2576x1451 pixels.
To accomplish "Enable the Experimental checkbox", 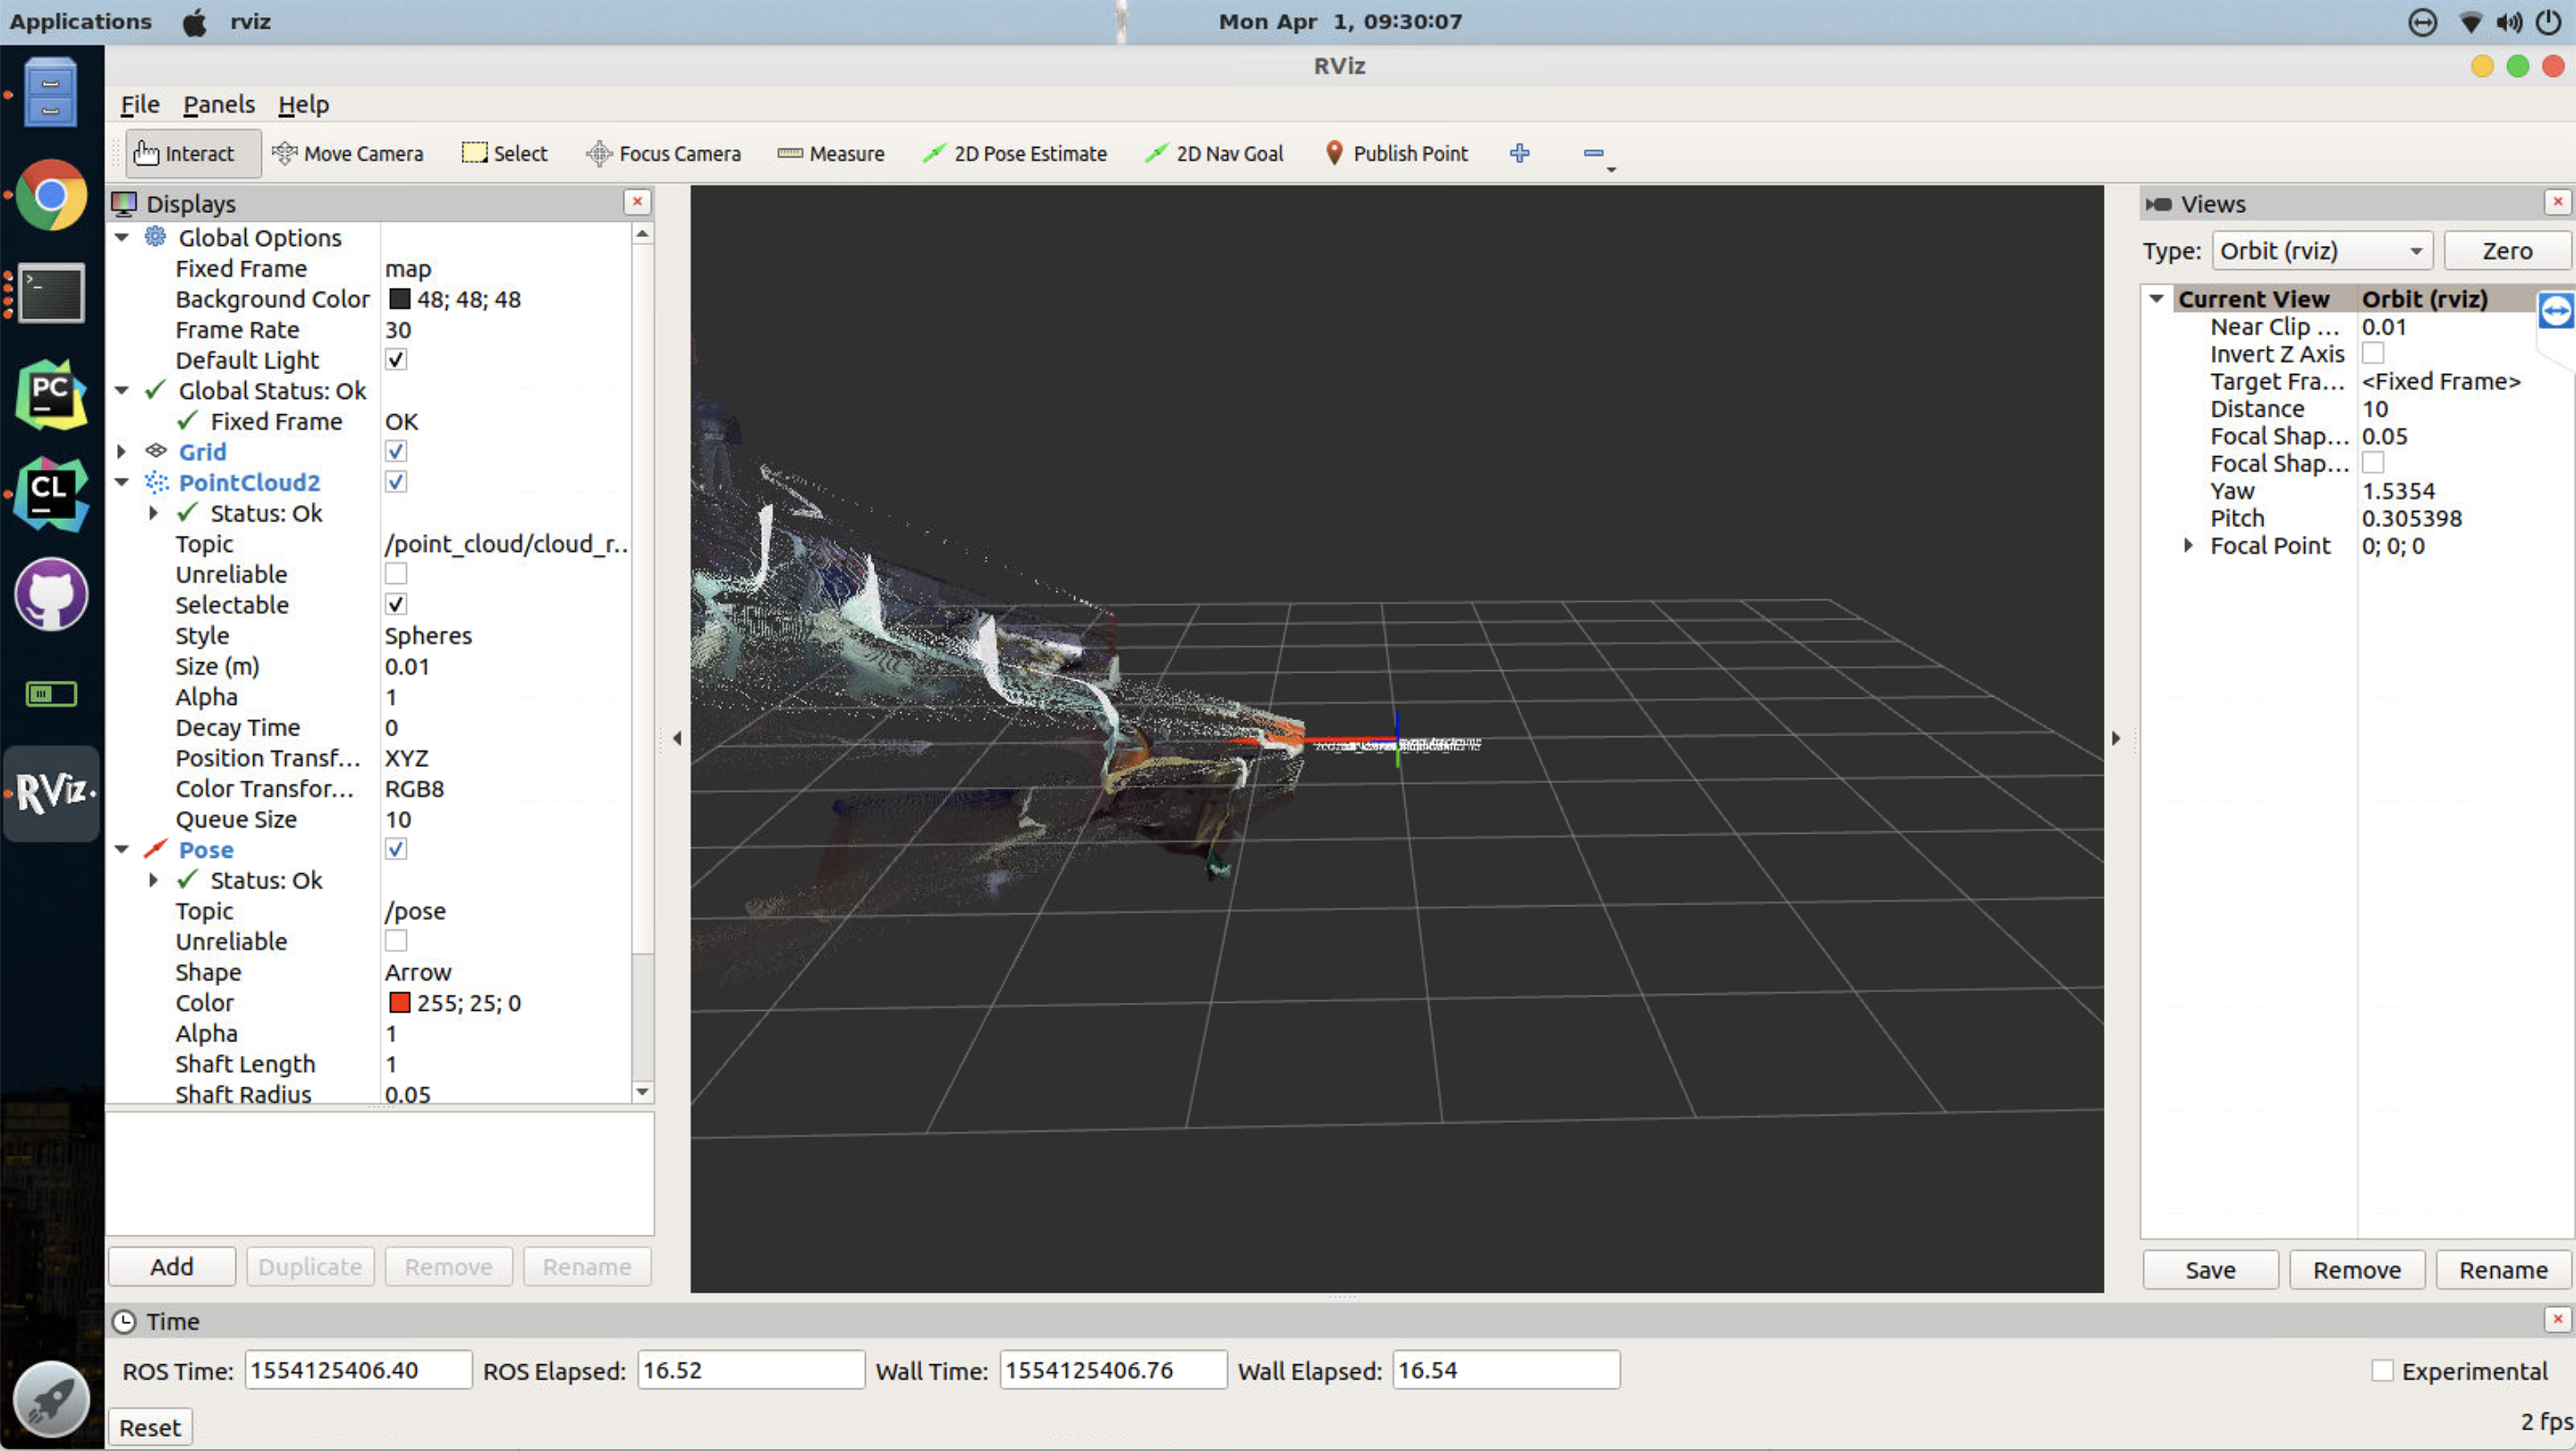I will pyautogui.click(x=2382, y=1371).
